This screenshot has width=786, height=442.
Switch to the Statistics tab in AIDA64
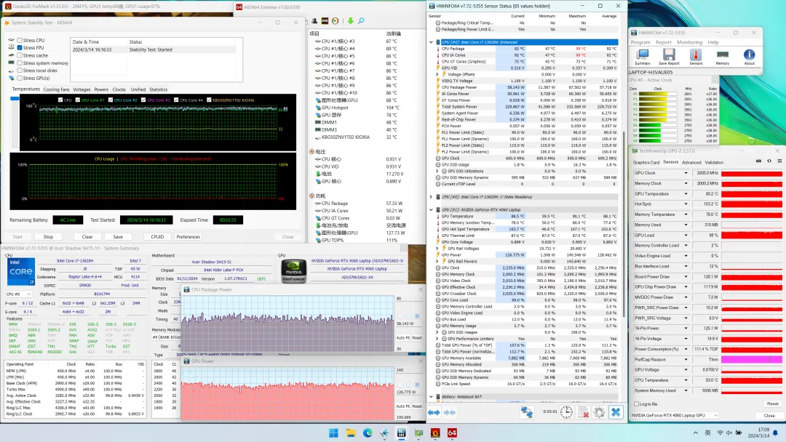point(159,89)
